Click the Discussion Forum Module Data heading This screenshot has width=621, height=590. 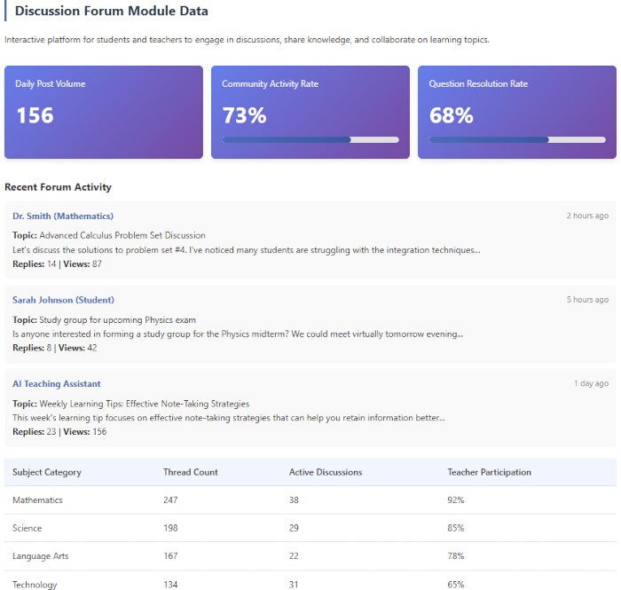coord(111,11)
